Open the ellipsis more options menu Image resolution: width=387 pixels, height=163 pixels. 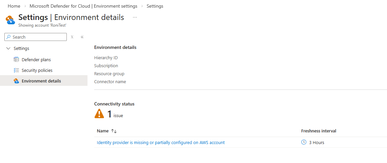coord(135,17)
